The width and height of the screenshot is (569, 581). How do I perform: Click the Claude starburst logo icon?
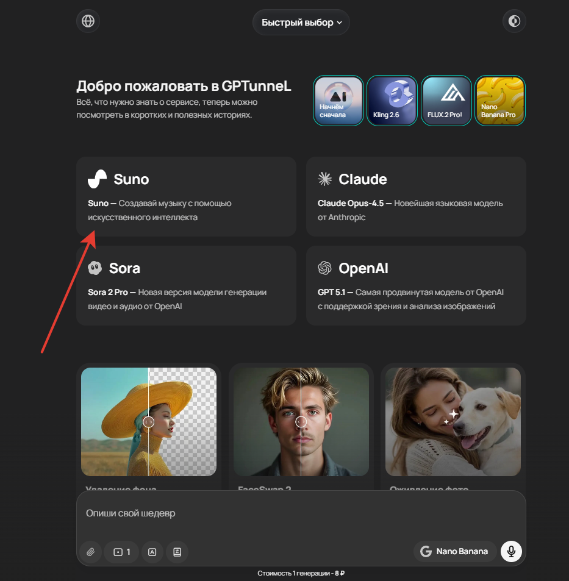[324, 179]
